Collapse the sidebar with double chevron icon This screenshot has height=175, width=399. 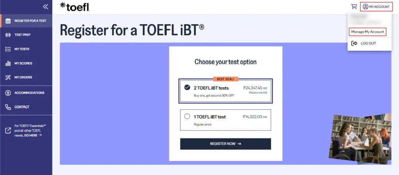coord(46,7)
